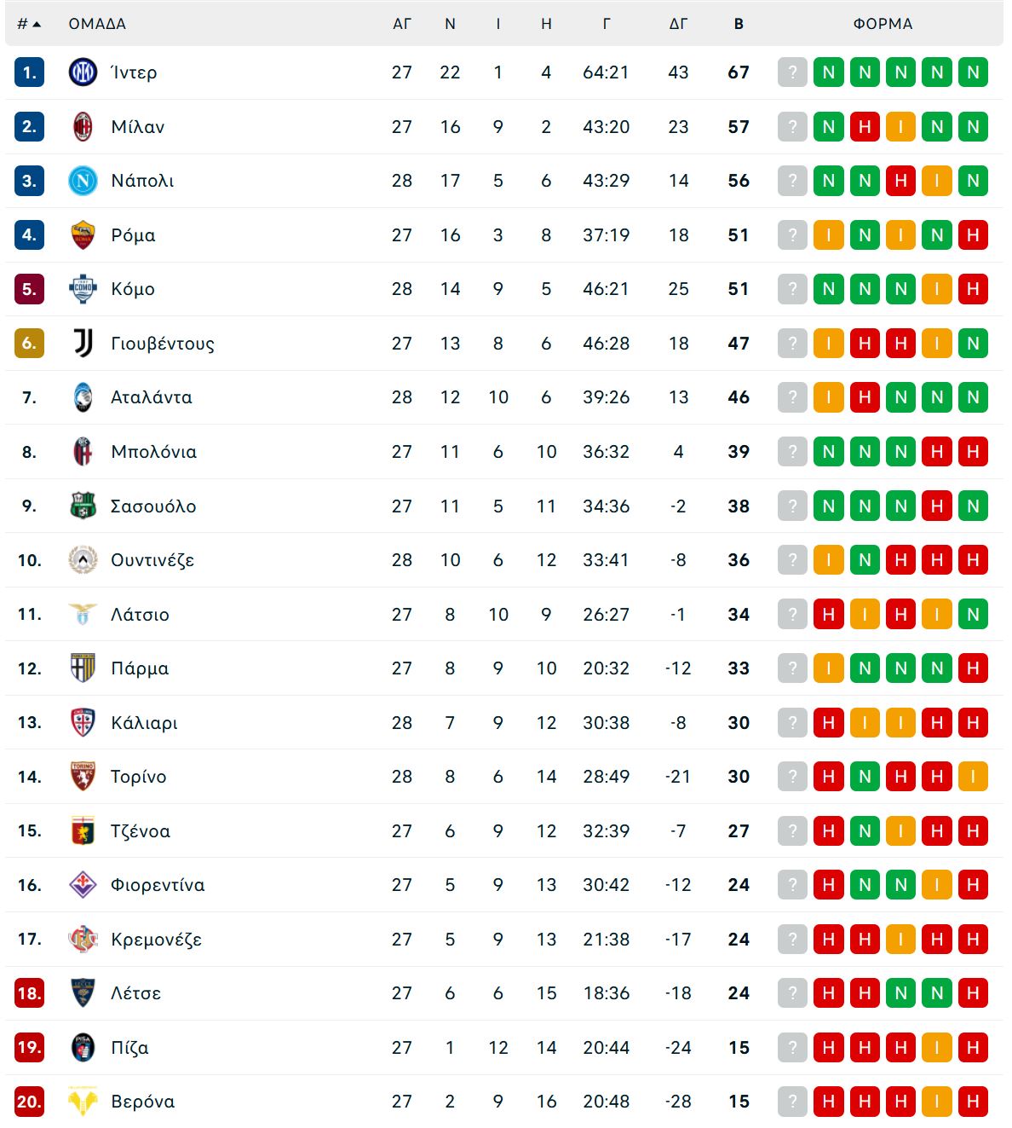Image resolution: width=1012 pixels, height=1128 pixels.
Task: Click the ΔΓ goal difference column header
Action: pos(678,24)
